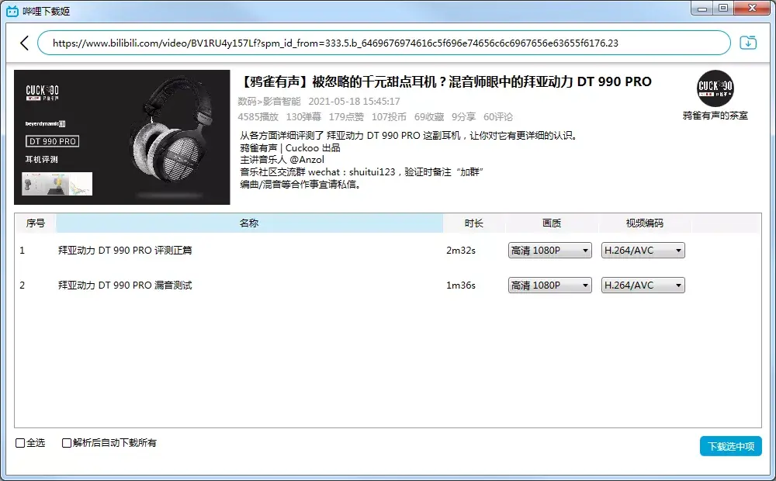The height and width of the screenshot is (481, 776).
Task: Click the 179点赞 stat
Action: 346,117
